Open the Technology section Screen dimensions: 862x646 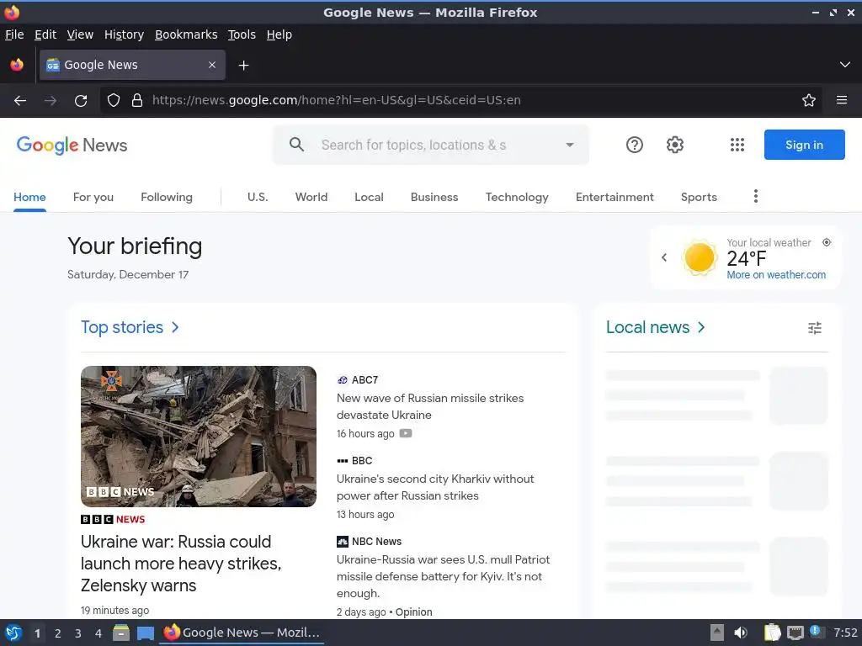click(x=517, y=197)
